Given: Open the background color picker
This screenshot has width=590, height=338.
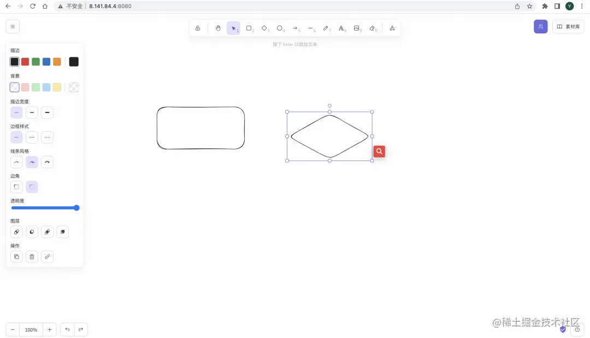Looking at the screenshot, I should click(74, 87).
